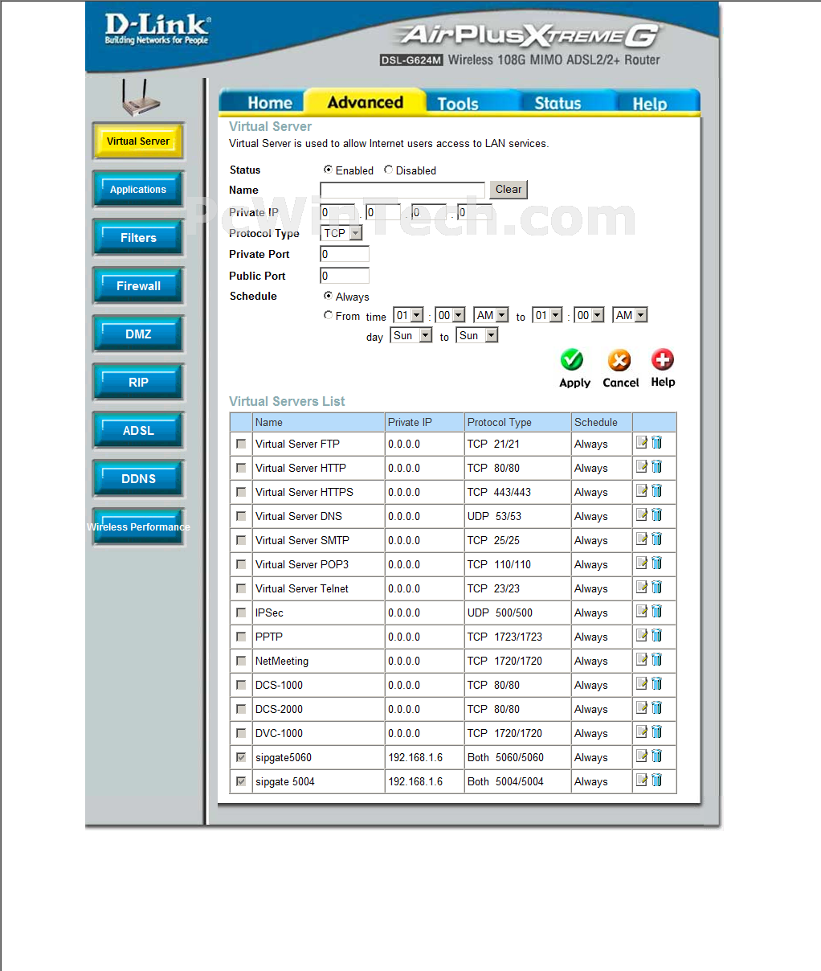Click the green Apply checkmark icon

[x=572, y=359]
